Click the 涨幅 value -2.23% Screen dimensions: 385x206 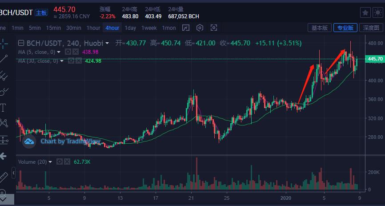(107, 16)
